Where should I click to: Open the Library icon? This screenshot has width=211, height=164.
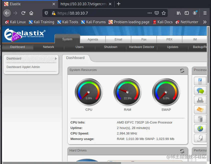point(179,13)
